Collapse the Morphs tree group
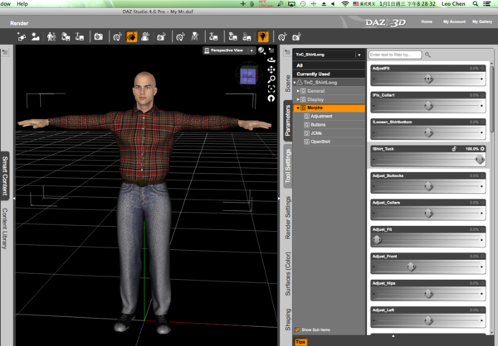The width and height of the screenshot is (498, 346). (x=297, y=108)
